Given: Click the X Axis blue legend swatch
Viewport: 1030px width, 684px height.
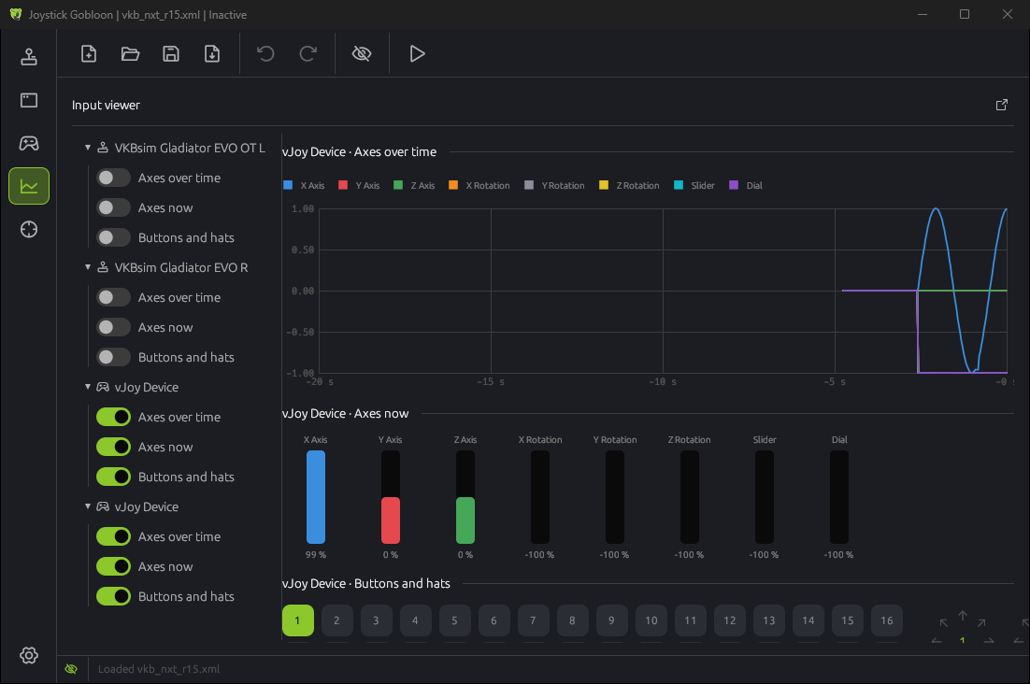Looking at the screenshot, I should pyautogui.click(x=288, y=185).
